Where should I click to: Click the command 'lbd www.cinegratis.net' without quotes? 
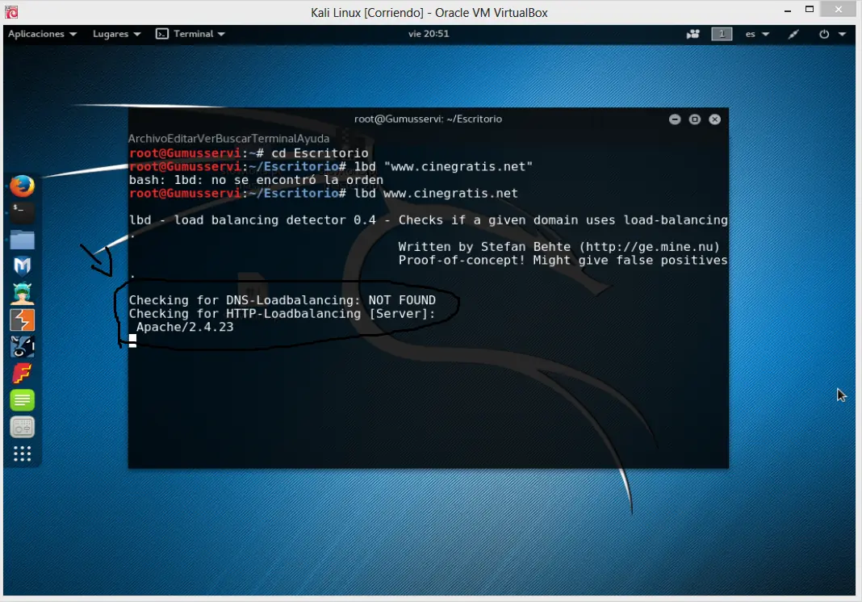click(x=436, y=194)
